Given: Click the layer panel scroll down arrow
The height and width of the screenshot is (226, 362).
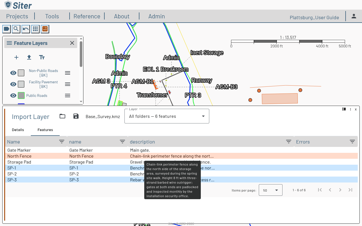Looking at the screenshot, I should [81, 101].
